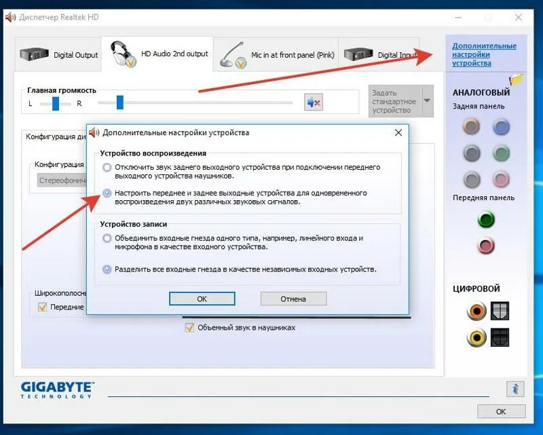Select simultaneous two-stream playback option
This screenshot has height=435, width=543.
point(107,193)
